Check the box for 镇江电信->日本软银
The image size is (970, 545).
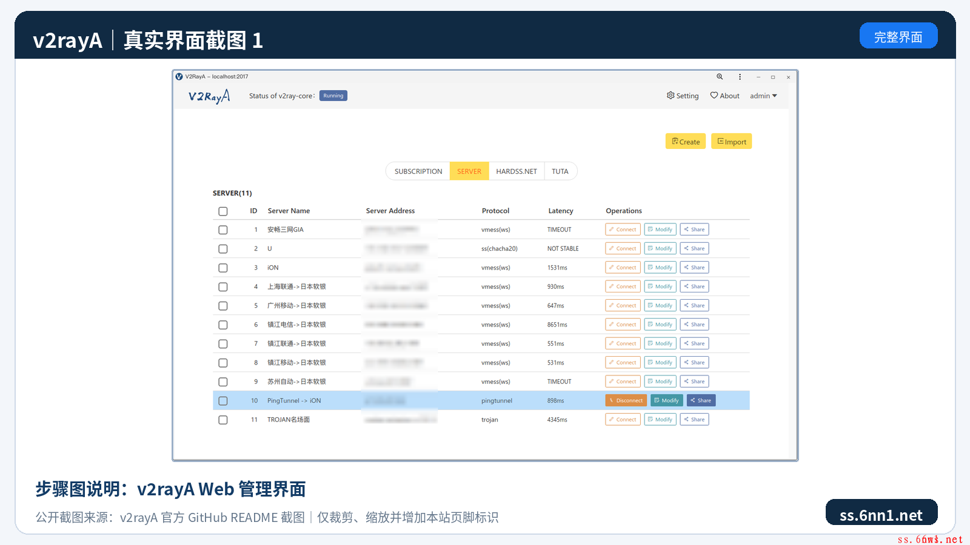coord(223,325)
